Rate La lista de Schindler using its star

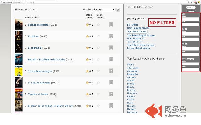tap(98, 82)
